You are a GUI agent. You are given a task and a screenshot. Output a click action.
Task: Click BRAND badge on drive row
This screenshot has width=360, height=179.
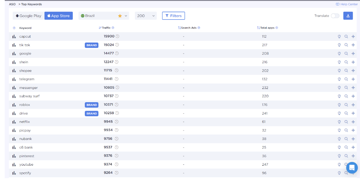coord(91,114)
